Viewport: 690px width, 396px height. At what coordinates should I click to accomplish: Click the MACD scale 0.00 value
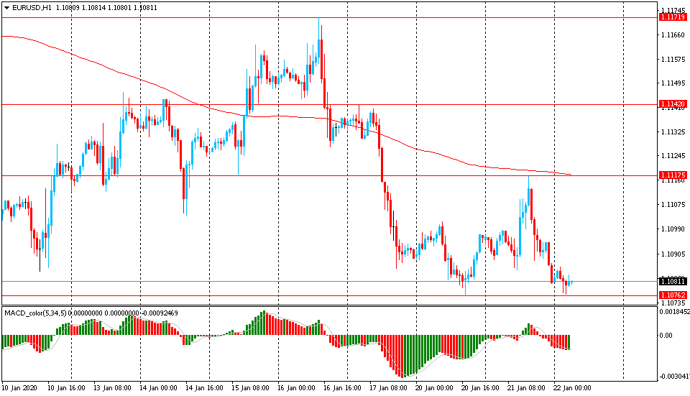point(666,336)
